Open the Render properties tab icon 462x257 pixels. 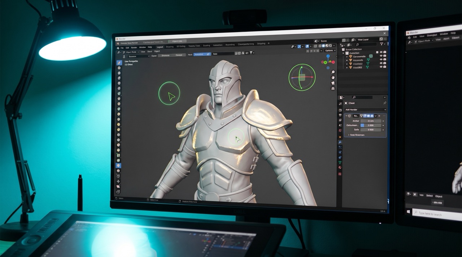coord(340,110)
